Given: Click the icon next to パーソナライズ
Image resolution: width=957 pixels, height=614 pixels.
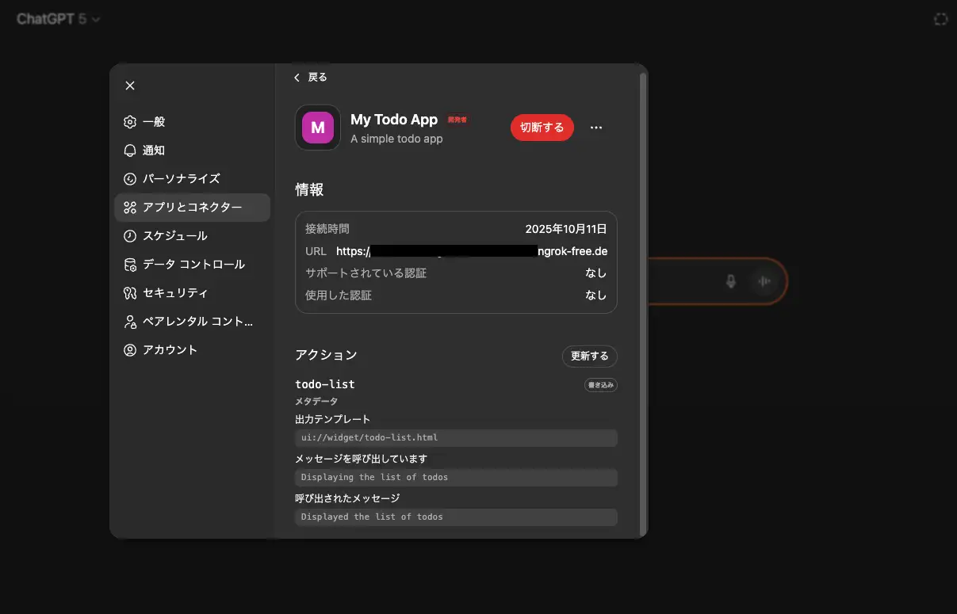Looking at the screenshot, I should (x=130, y=179).
